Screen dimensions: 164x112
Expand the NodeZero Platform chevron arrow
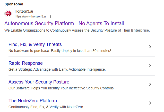[150, 103]
